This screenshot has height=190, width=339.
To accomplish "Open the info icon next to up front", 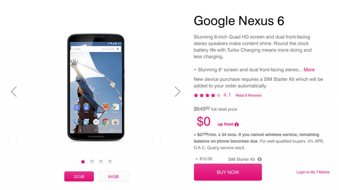I will [237, 124].
